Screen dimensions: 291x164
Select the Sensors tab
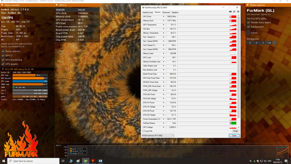click(158, 12)
